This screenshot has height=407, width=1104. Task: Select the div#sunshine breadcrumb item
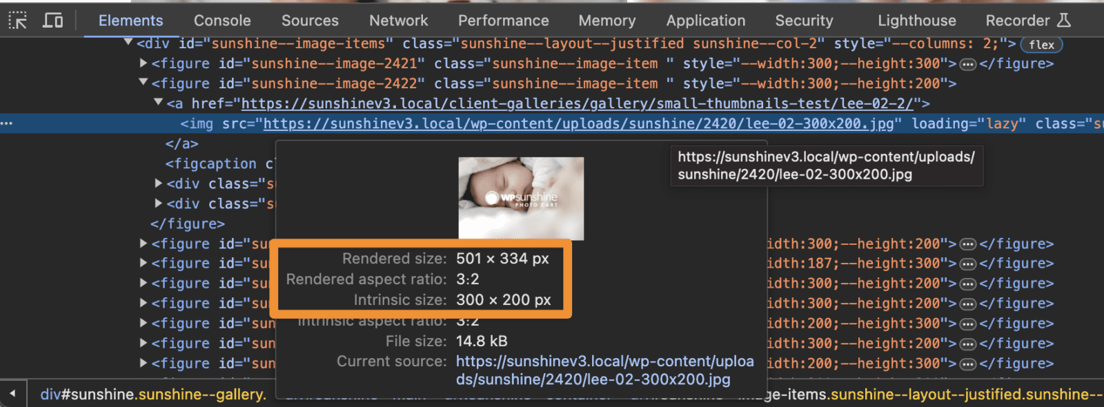pyautogui.click(x=153, y=395)
